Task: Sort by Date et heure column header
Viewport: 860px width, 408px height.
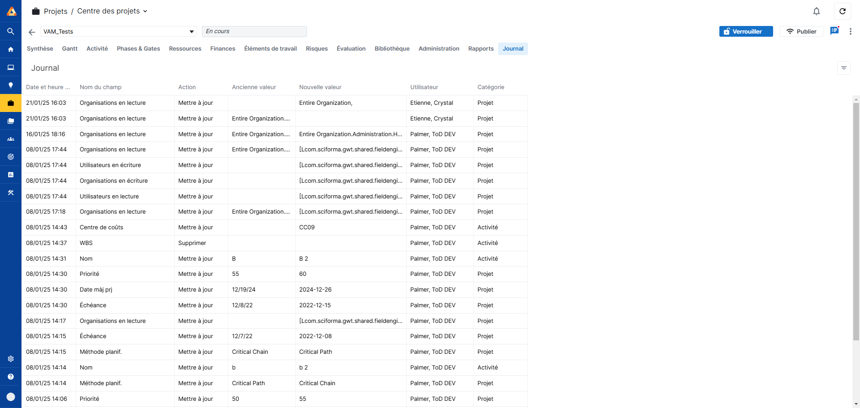Action: tap(47, 87)
